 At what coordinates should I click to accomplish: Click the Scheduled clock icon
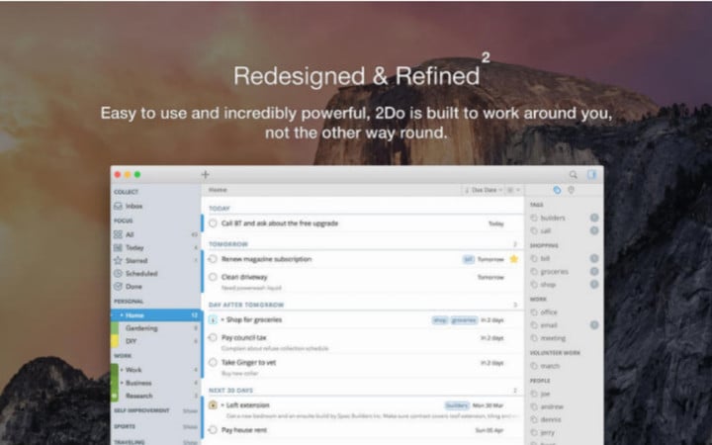(x=118, y=273)
